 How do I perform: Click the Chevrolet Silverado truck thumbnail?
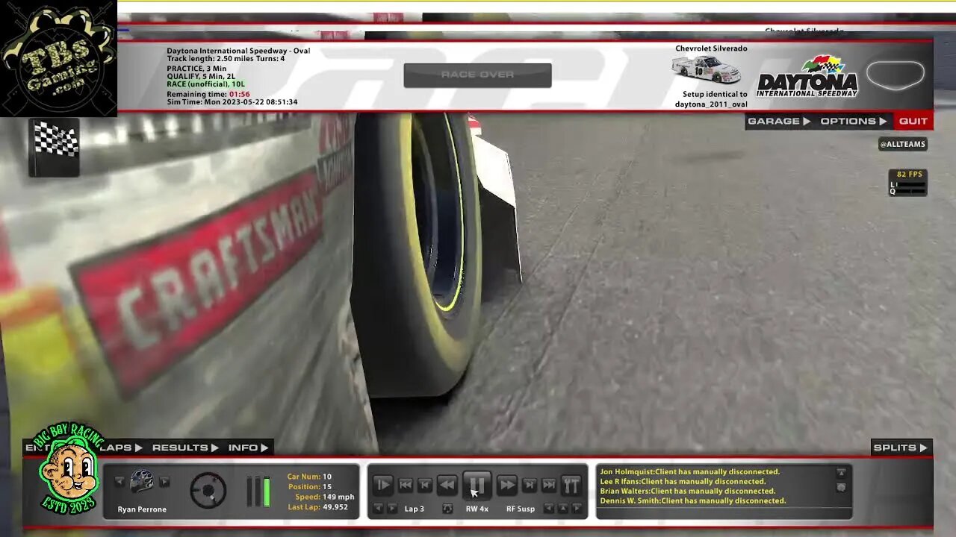tap(707, 69)
